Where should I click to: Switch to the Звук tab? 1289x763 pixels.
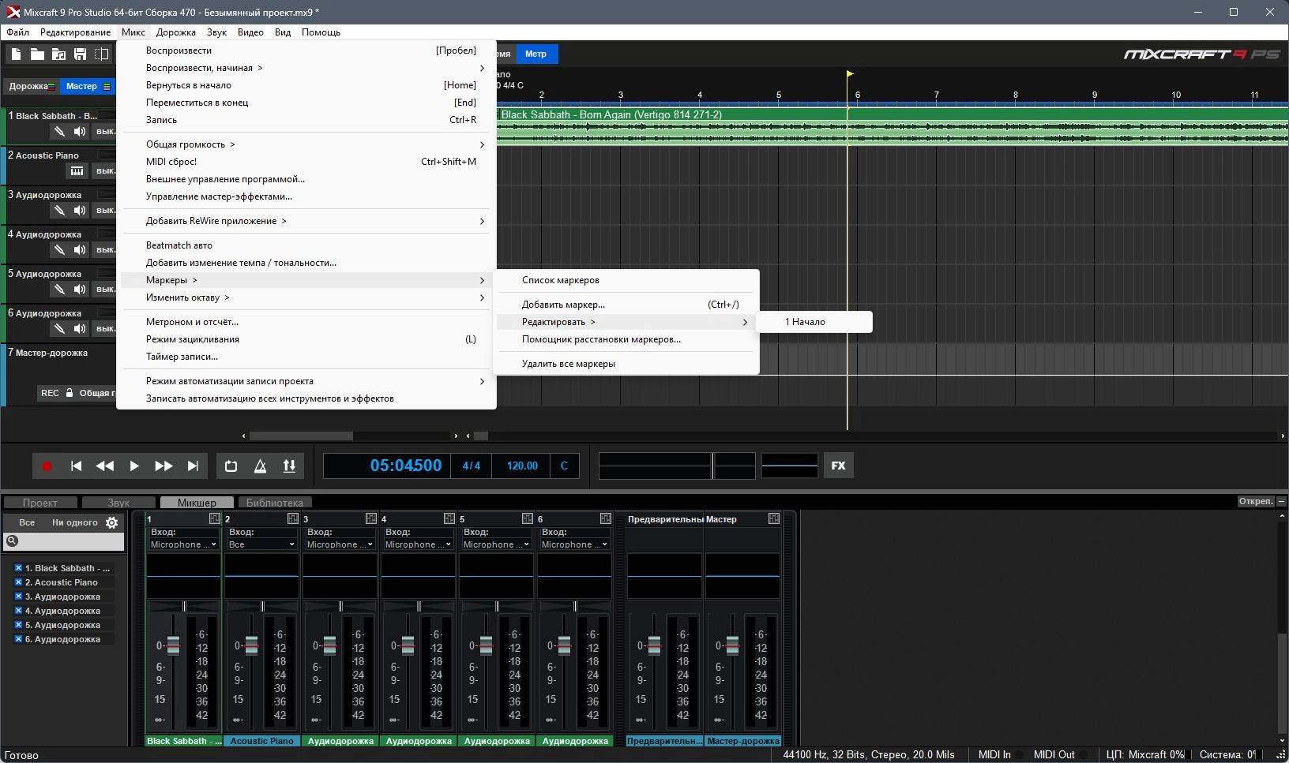(x=118, y=503)
